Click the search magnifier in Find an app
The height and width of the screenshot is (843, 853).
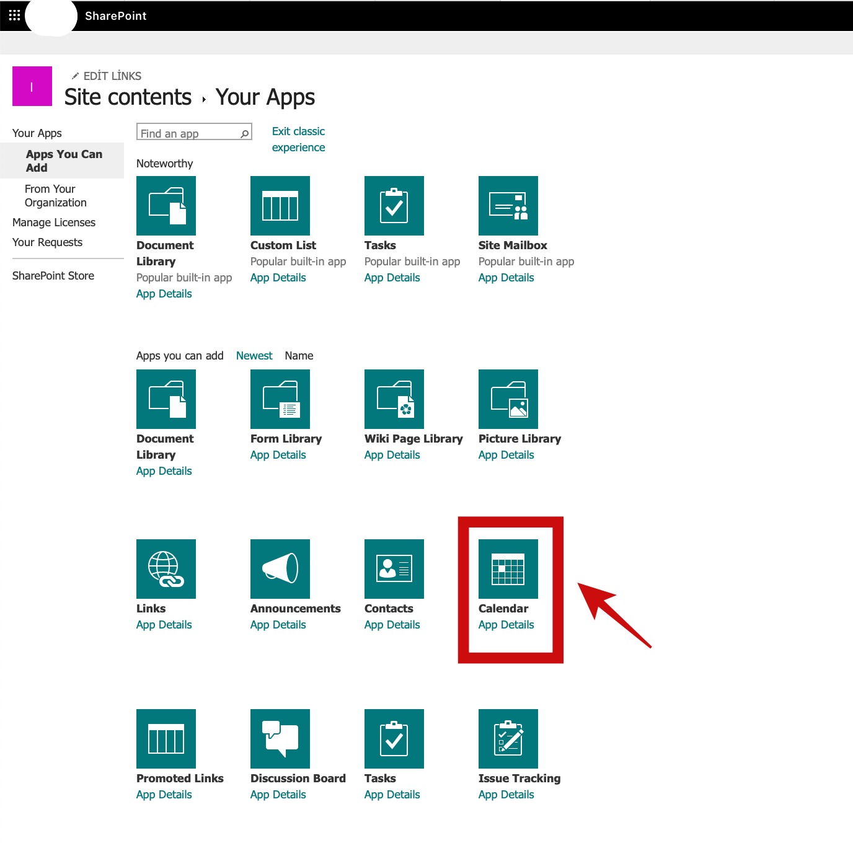pos(245,133)
